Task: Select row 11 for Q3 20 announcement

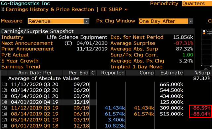Action: [106, 84]
